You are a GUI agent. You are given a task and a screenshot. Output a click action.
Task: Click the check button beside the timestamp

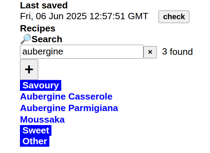click(174, 17)
